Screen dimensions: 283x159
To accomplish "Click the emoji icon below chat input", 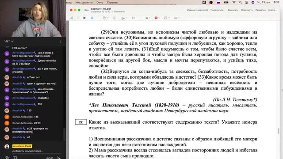I will click(x=7, y=158).
